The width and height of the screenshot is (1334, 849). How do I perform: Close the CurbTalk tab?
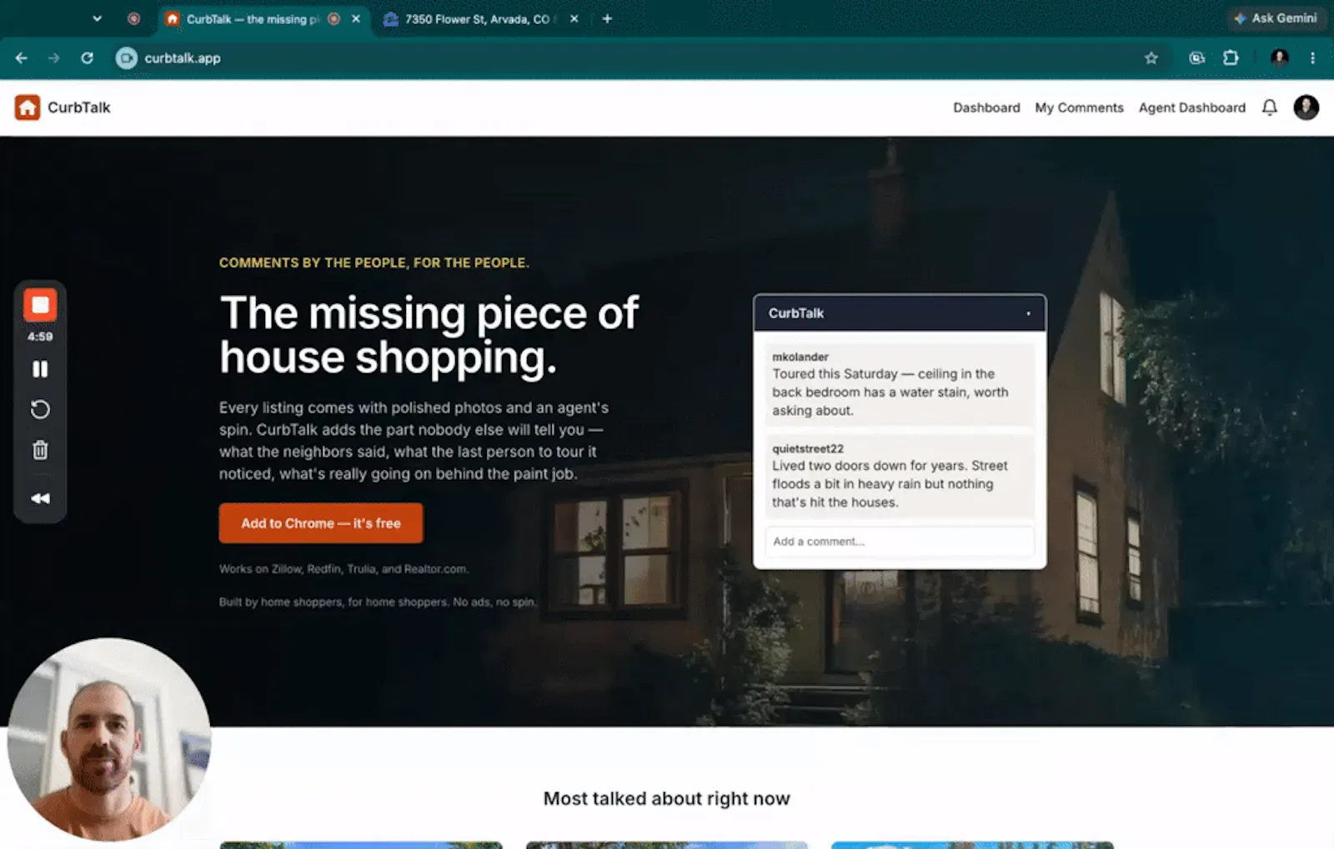pyautogui.click(x=356, y=18)
